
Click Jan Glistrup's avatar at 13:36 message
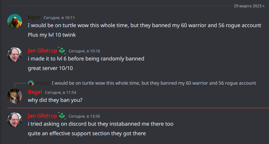15,120
